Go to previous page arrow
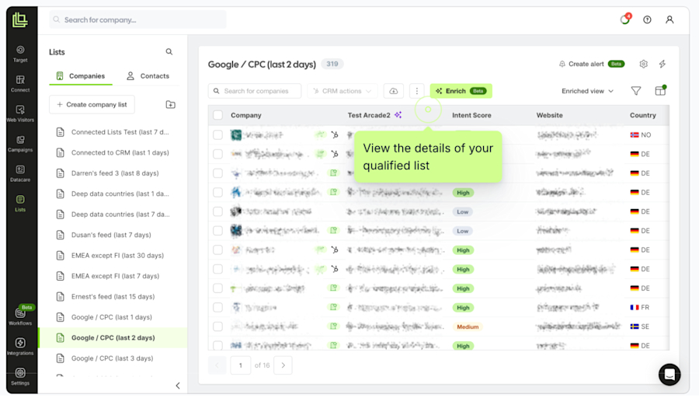This screenshot has width=699, height=398. coord(217,365)
